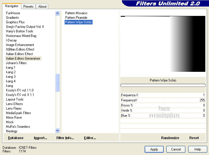Choose the I-Decay category
209x155 pixels.
point(11,40)
